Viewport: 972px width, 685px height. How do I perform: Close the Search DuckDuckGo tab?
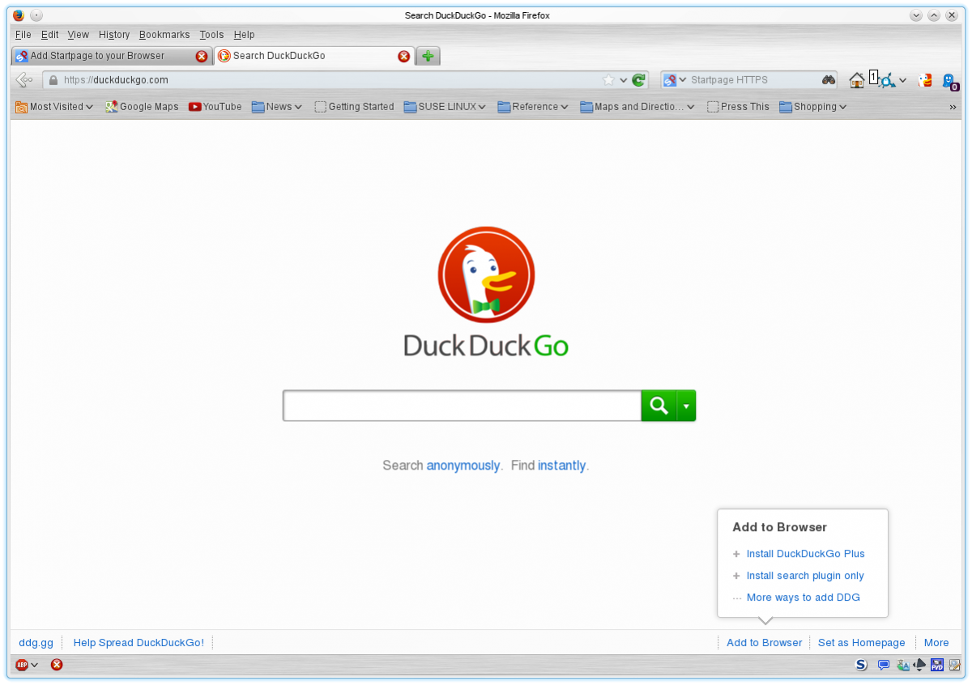point(403,56)
